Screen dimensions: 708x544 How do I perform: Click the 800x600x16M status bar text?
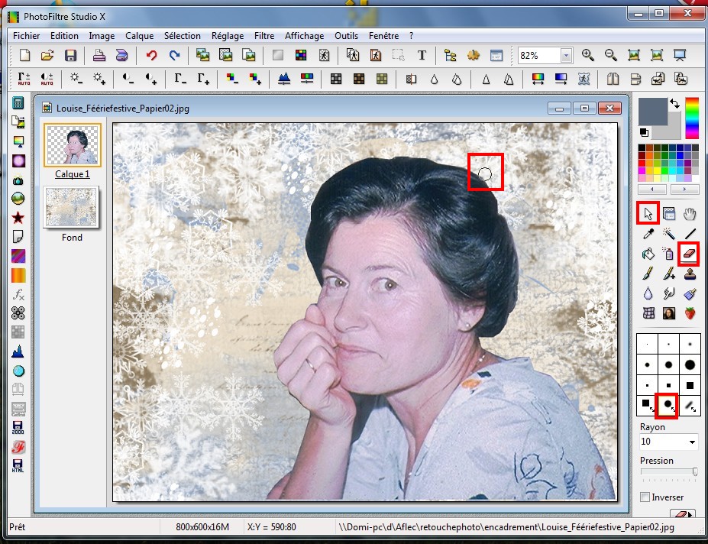(x=202, y=527)
